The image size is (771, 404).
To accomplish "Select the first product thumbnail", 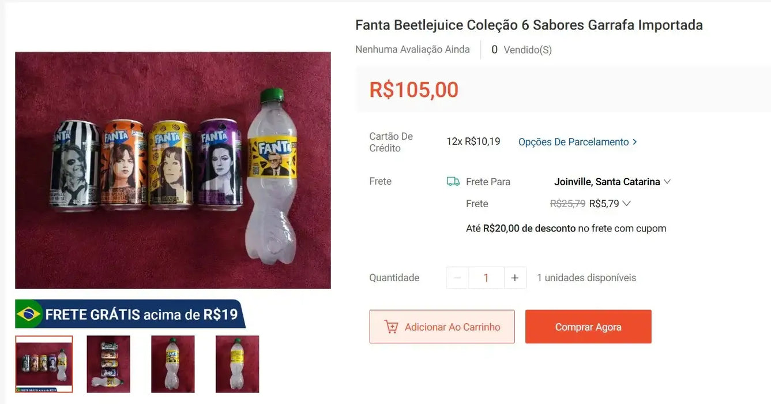I will 44,364.
